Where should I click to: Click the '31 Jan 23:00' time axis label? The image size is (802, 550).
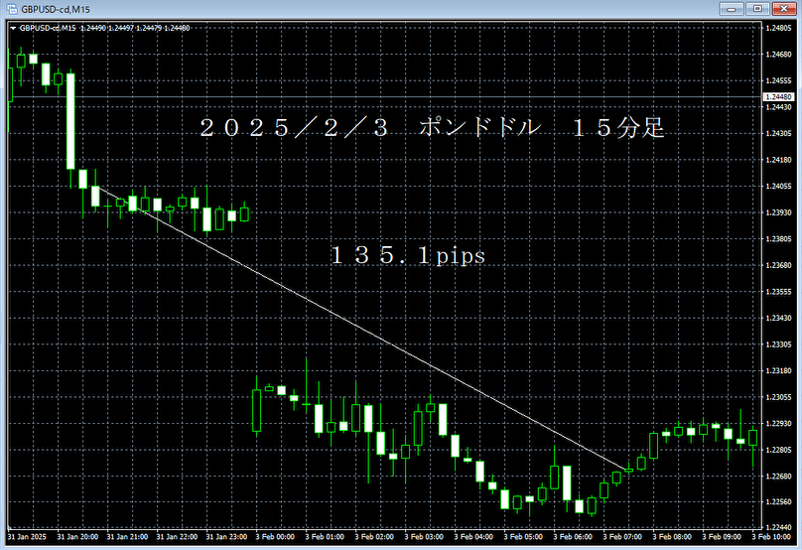(x=226, y=537)
